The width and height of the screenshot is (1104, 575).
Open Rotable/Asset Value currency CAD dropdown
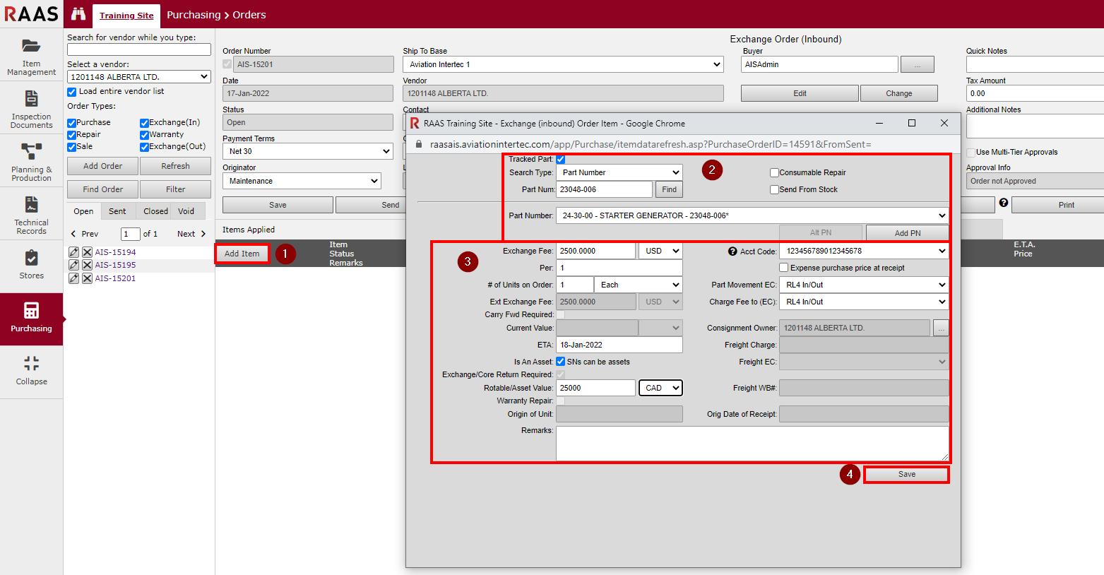coord(660,388)
